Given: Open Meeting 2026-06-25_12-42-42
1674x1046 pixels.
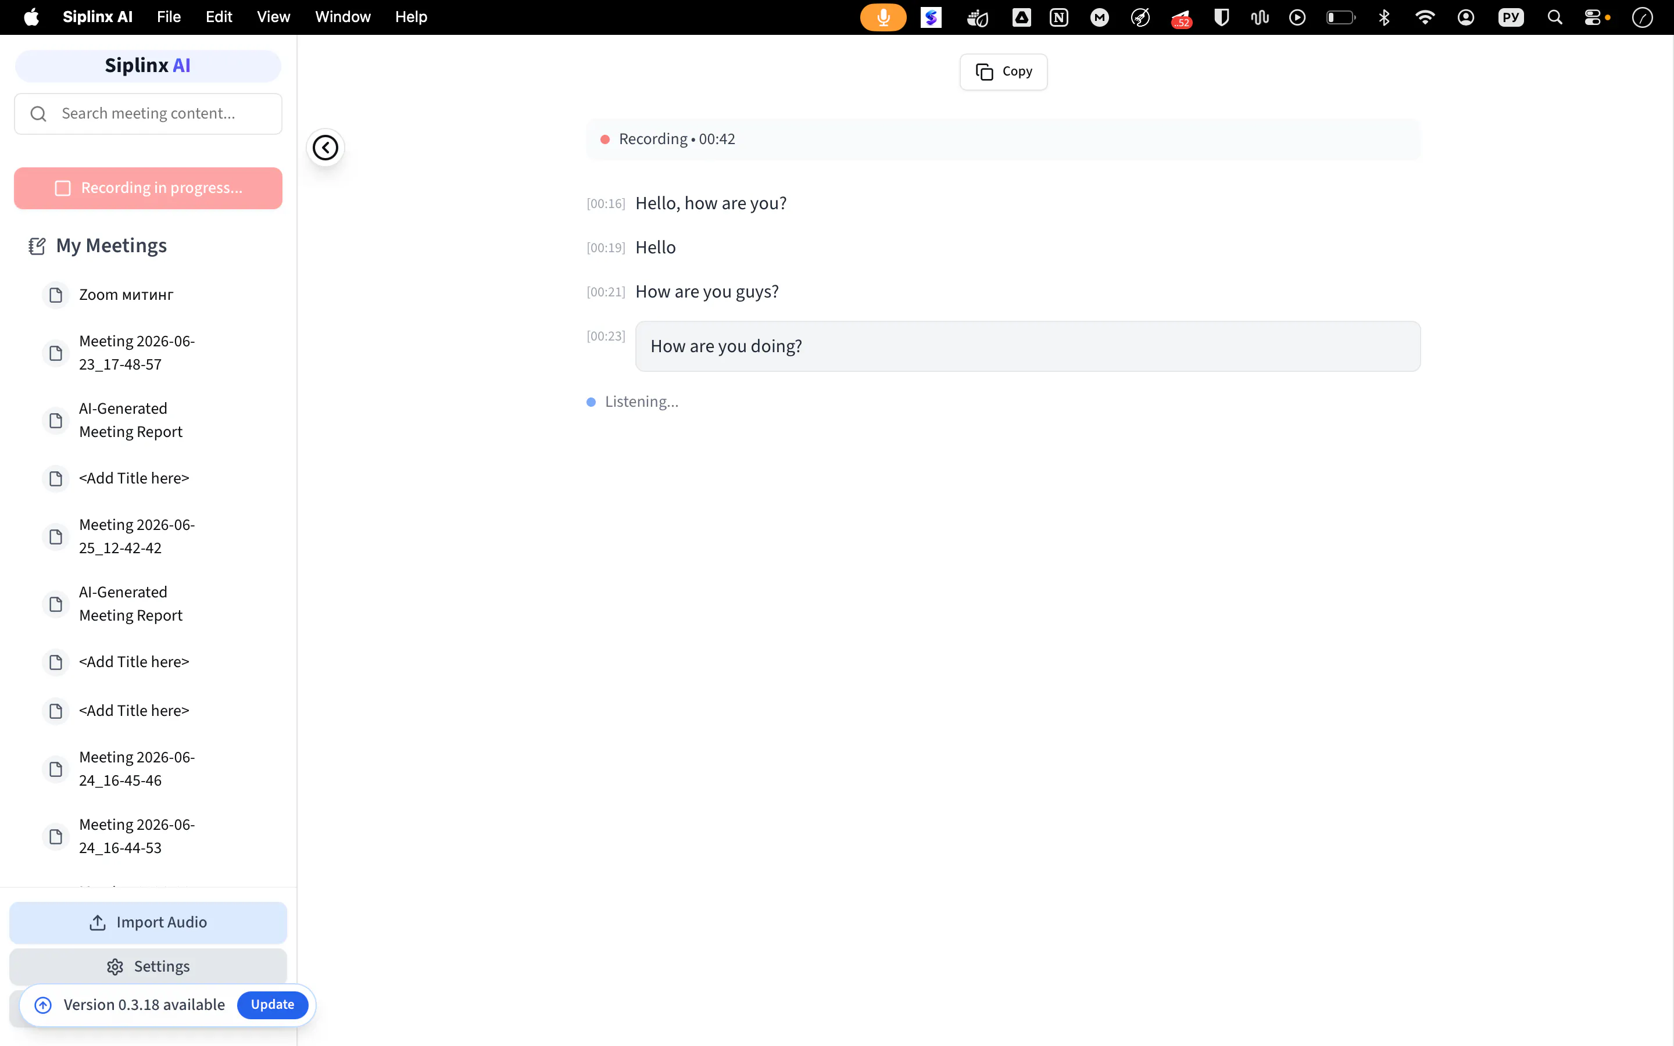Looking at the screenshot, I should [x=137, y=536].
